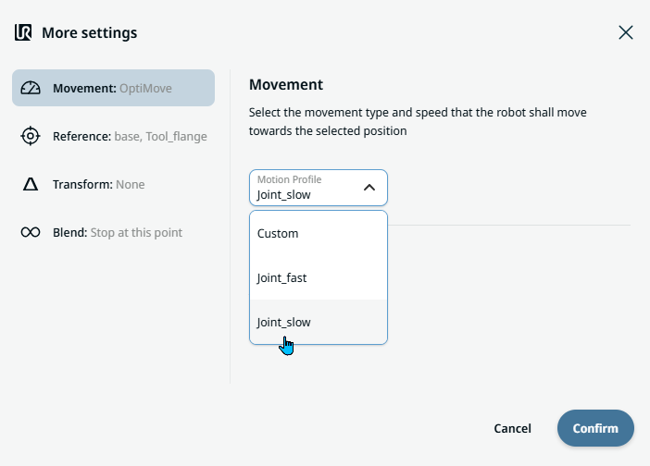The width and height of the screenshot is (650, 466).
Task: Click the More settings dialog title
Action: (x=90, y=33)
